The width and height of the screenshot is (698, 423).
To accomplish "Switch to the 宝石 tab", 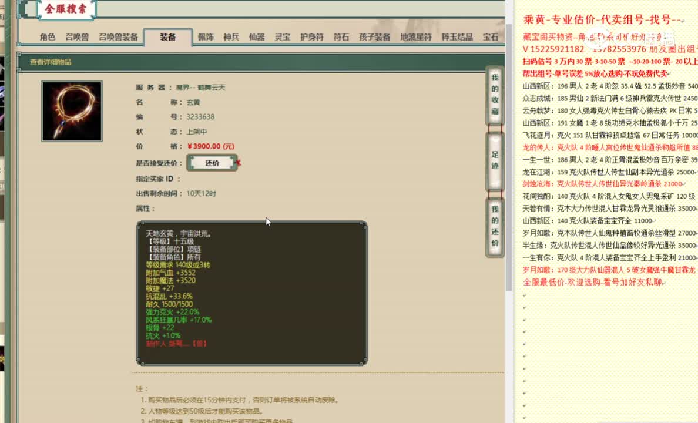I will coord(491,37).
